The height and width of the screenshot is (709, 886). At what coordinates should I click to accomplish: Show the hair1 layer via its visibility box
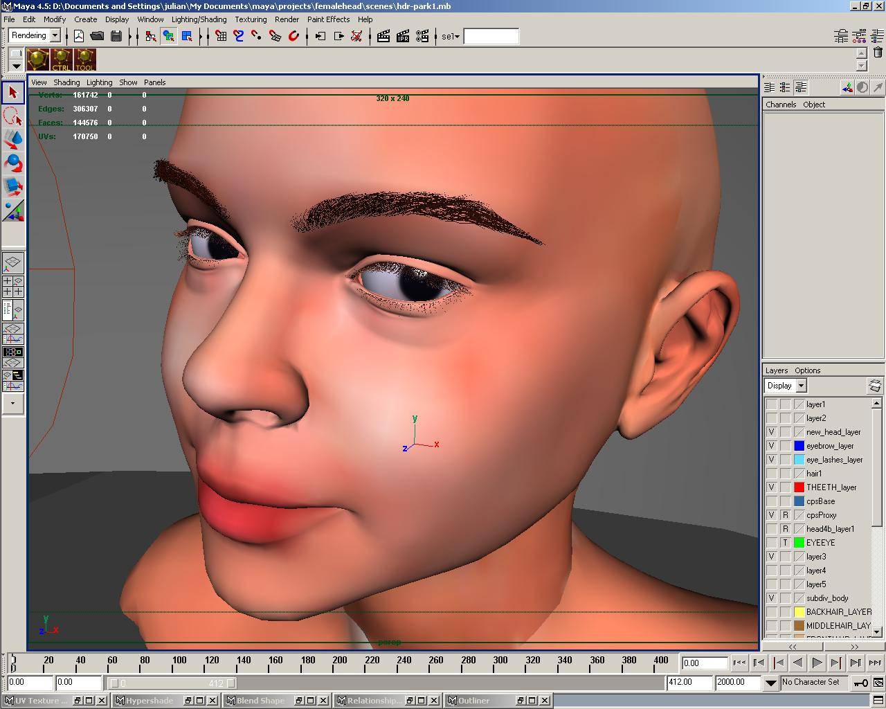(x=771, y=474)
